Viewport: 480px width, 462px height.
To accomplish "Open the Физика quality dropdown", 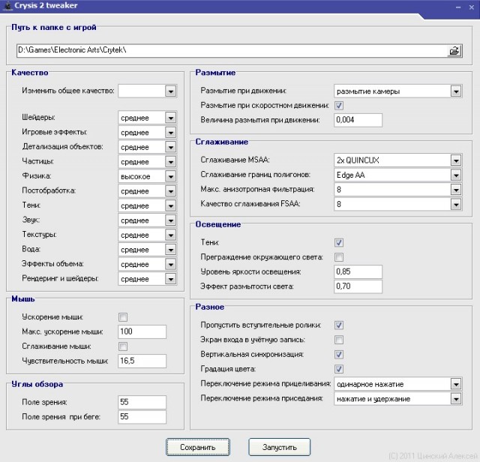I will pyautogui.click(x=170, y=176).
